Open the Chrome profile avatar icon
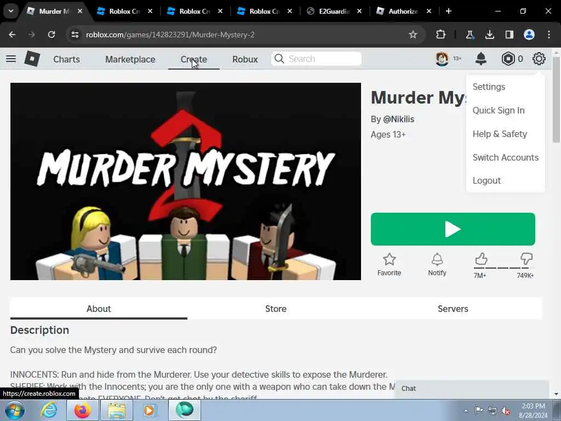Image resolution: width=561 pixels, height=421 pixels. coord(529,35)
